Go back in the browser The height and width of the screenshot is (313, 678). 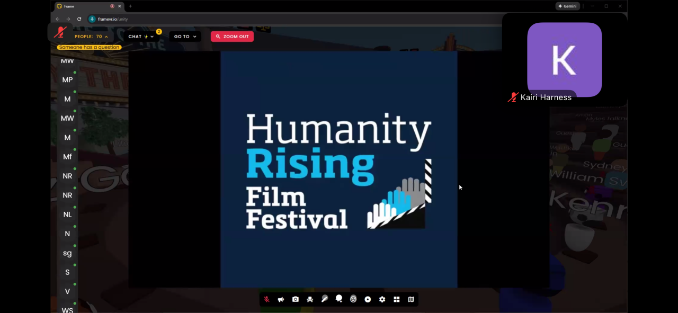click(57, 19)
